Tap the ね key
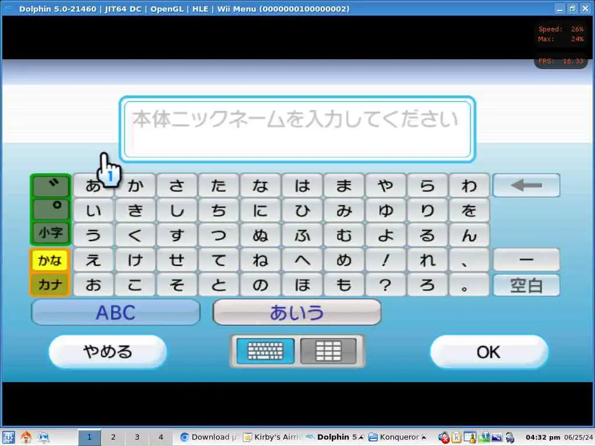Screen dimensions: 595x446 point(260,260)
